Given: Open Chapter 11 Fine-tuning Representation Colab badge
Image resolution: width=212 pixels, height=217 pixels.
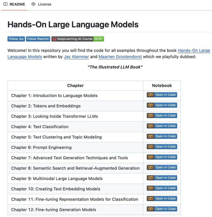Looking at the screenshot, I should 162,199.
